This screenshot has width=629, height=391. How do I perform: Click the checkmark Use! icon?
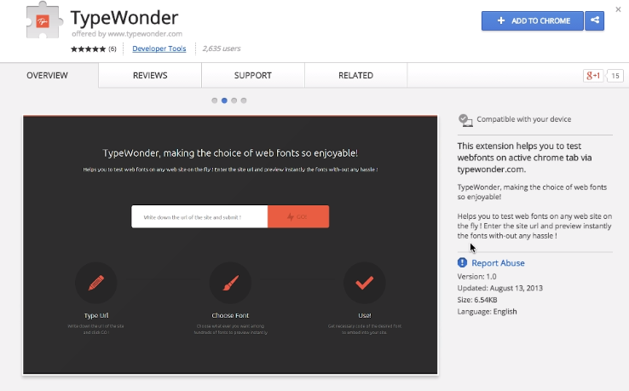[x=364, y=283]
